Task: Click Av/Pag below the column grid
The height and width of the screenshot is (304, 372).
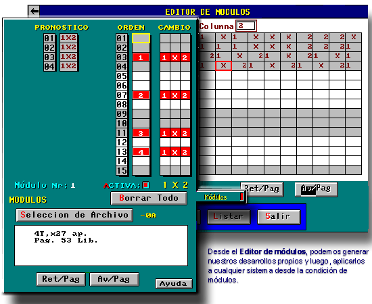Action: [316, 189]
